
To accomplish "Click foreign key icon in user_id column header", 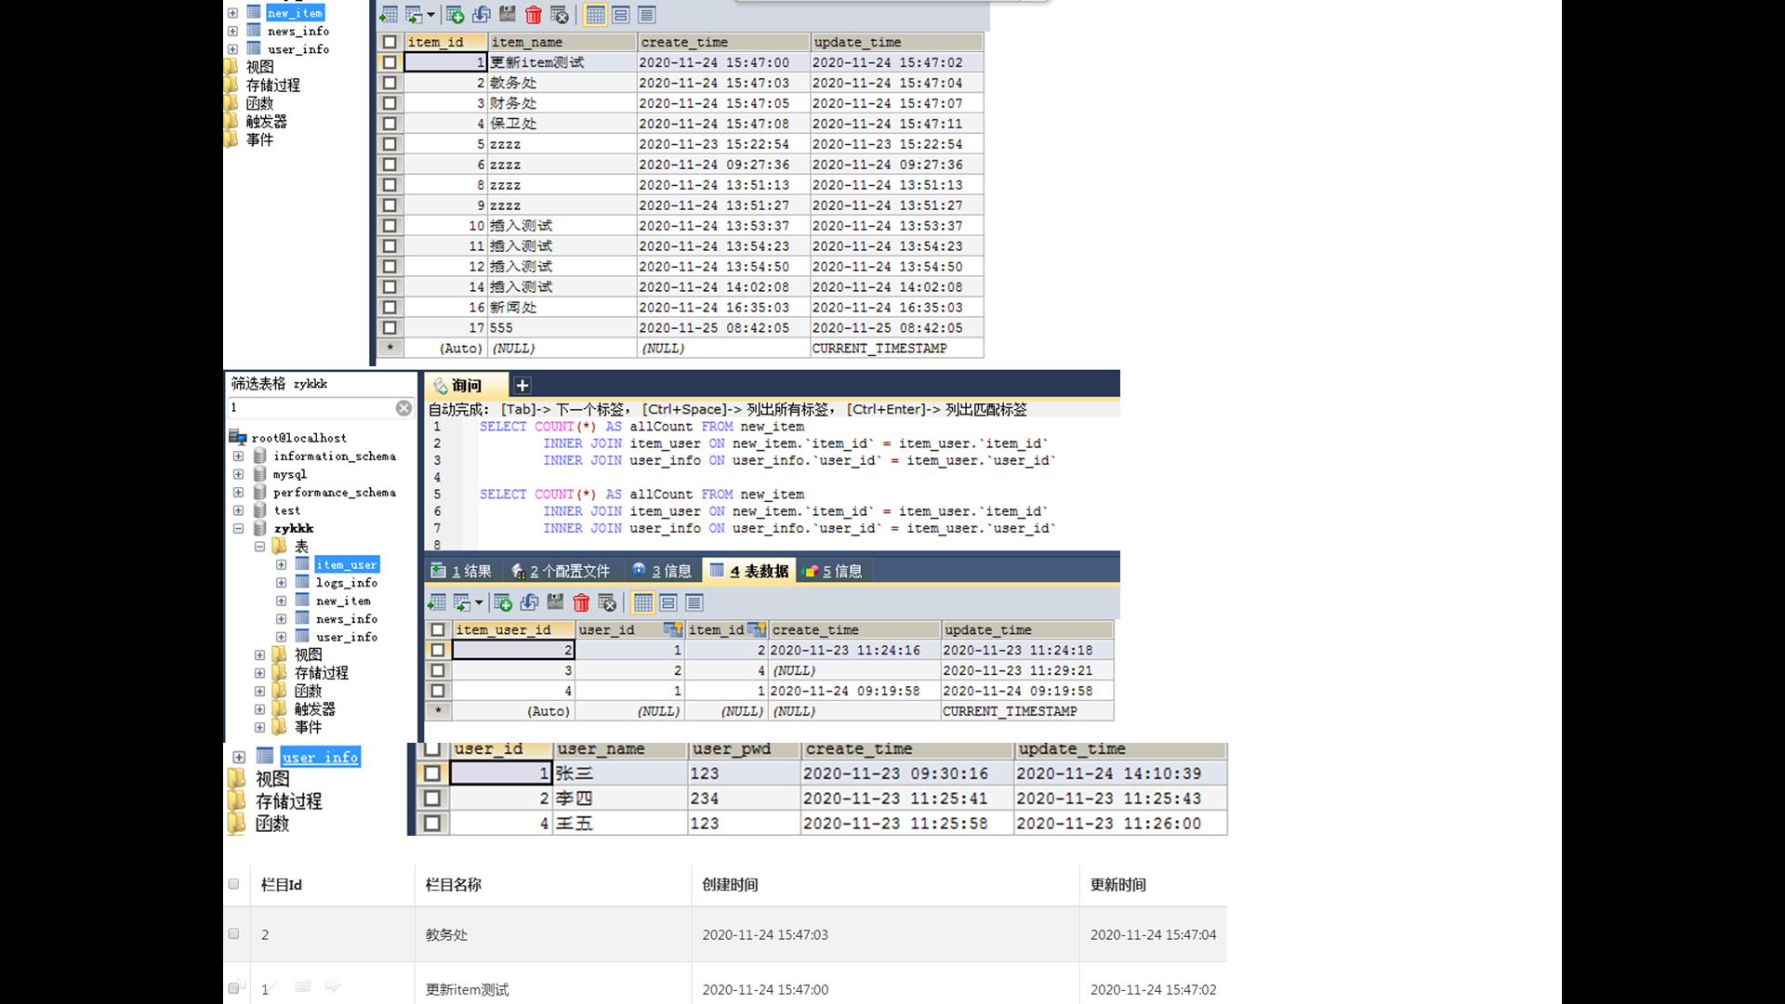I will click(672, 629).
